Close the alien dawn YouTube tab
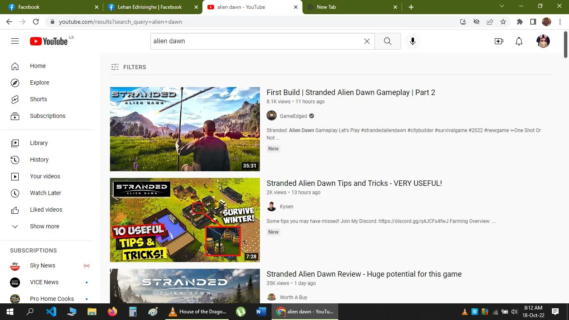Image resolution: width=569 pixels, height=320 pixels. pos(296,7)
